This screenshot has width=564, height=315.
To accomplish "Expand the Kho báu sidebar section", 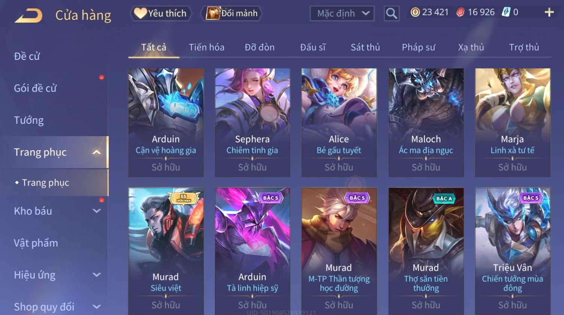I will pos(96,211).
